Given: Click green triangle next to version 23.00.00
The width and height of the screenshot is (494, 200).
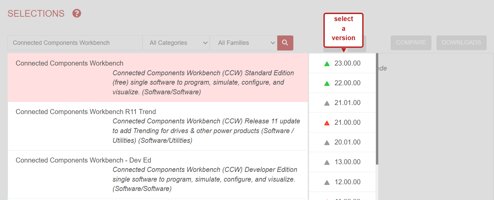Looking at the screenshot, I should [327, 64].
